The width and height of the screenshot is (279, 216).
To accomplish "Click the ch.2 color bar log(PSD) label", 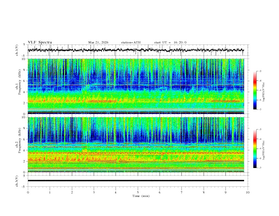I will (264, 150).
